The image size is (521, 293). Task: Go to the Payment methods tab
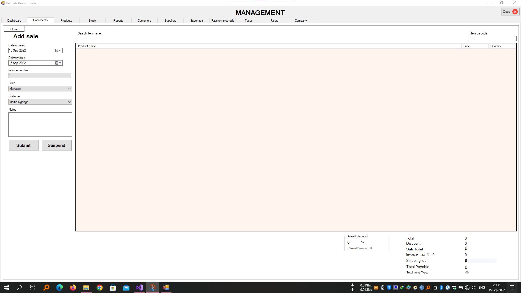coord(223,21)
